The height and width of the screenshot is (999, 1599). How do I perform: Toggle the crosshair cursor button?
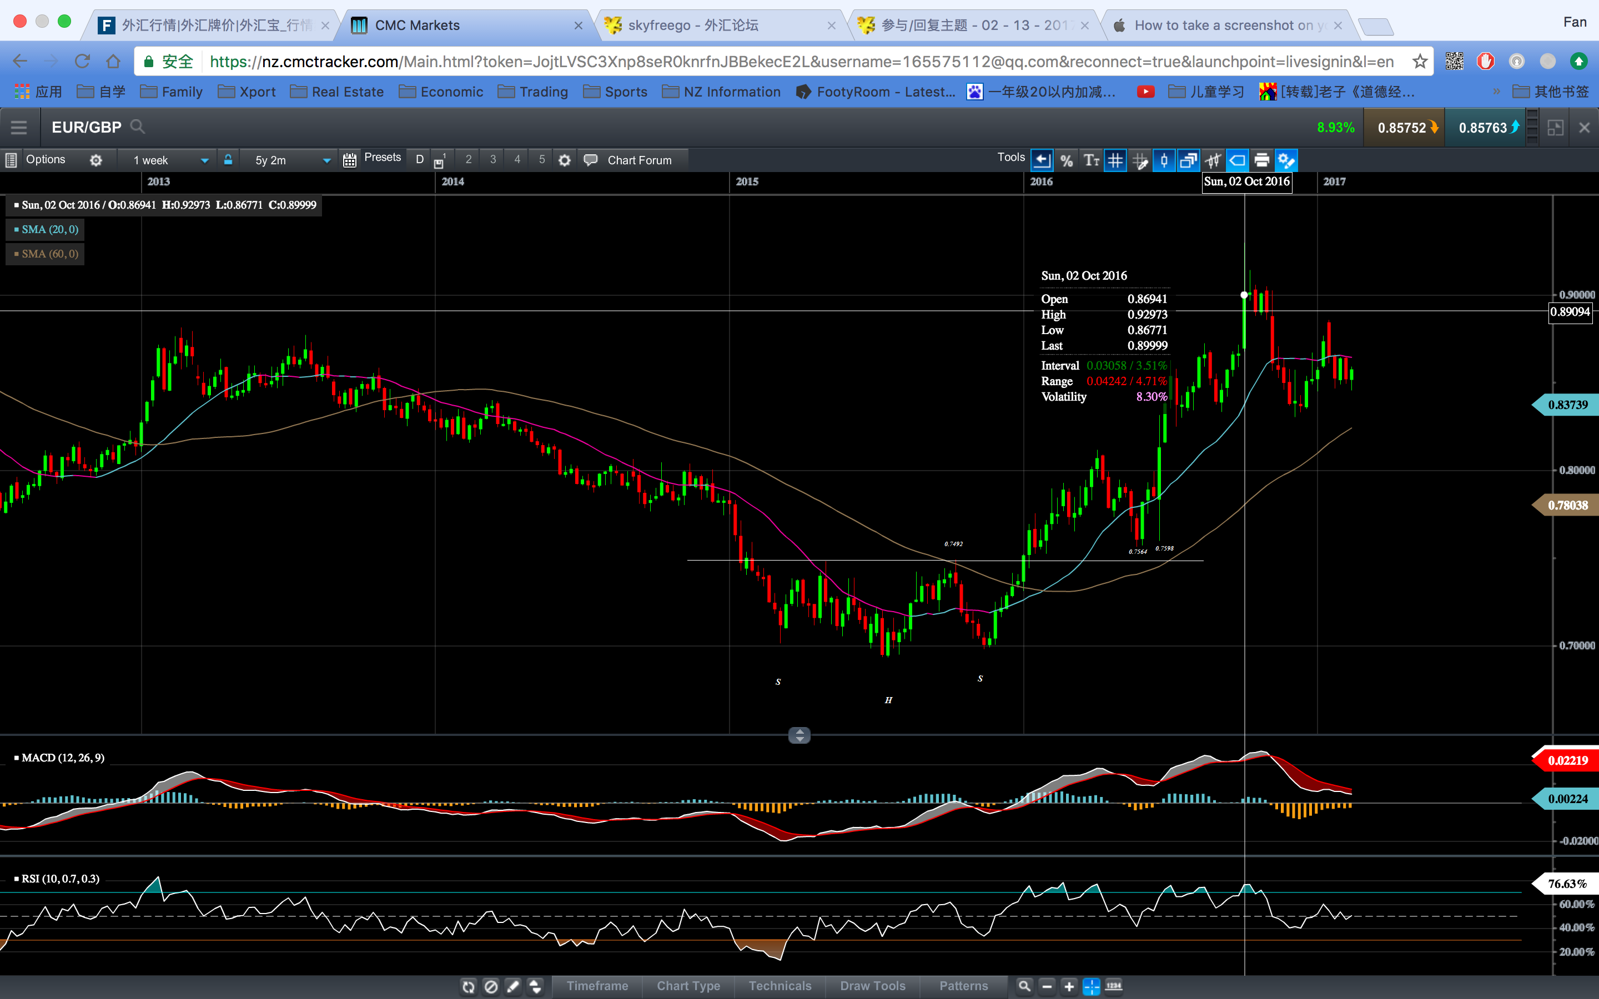tap(1092, 986)
